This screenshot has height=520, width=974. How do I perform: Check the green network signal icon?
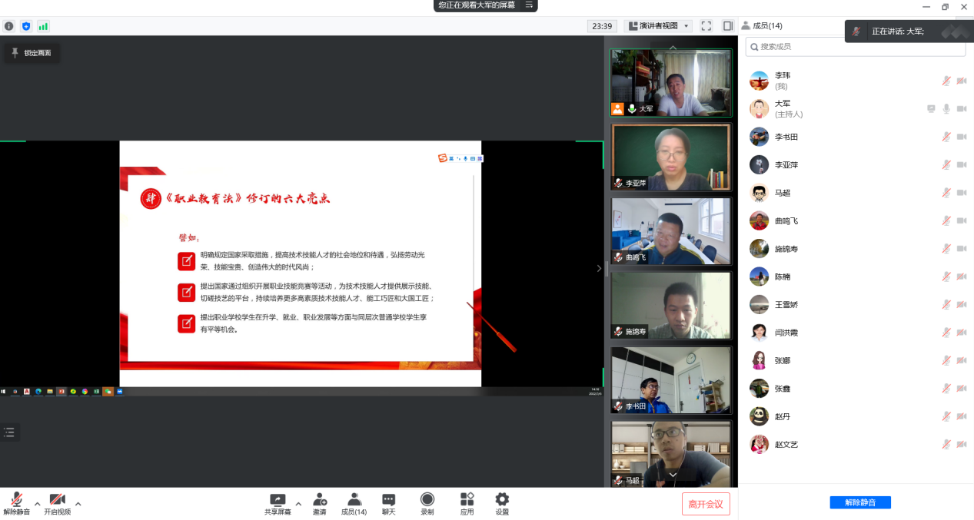click(x=43, y=26)
